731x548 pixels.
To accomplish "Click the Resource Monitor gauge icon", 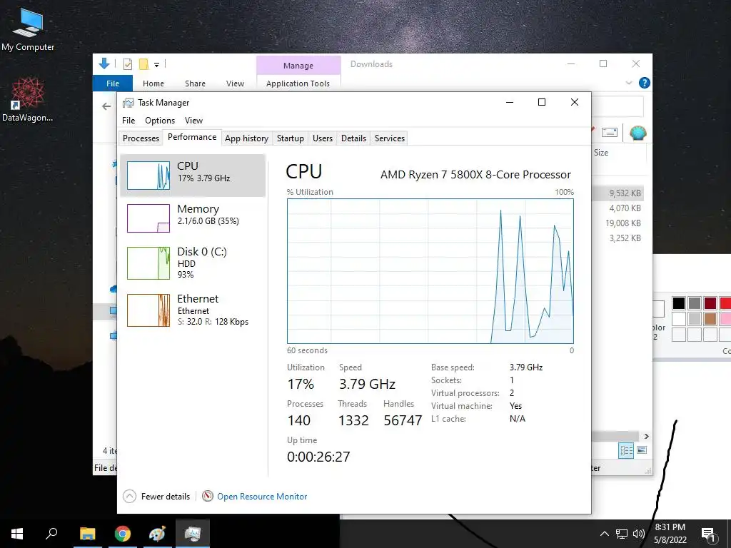I will 208,497.
